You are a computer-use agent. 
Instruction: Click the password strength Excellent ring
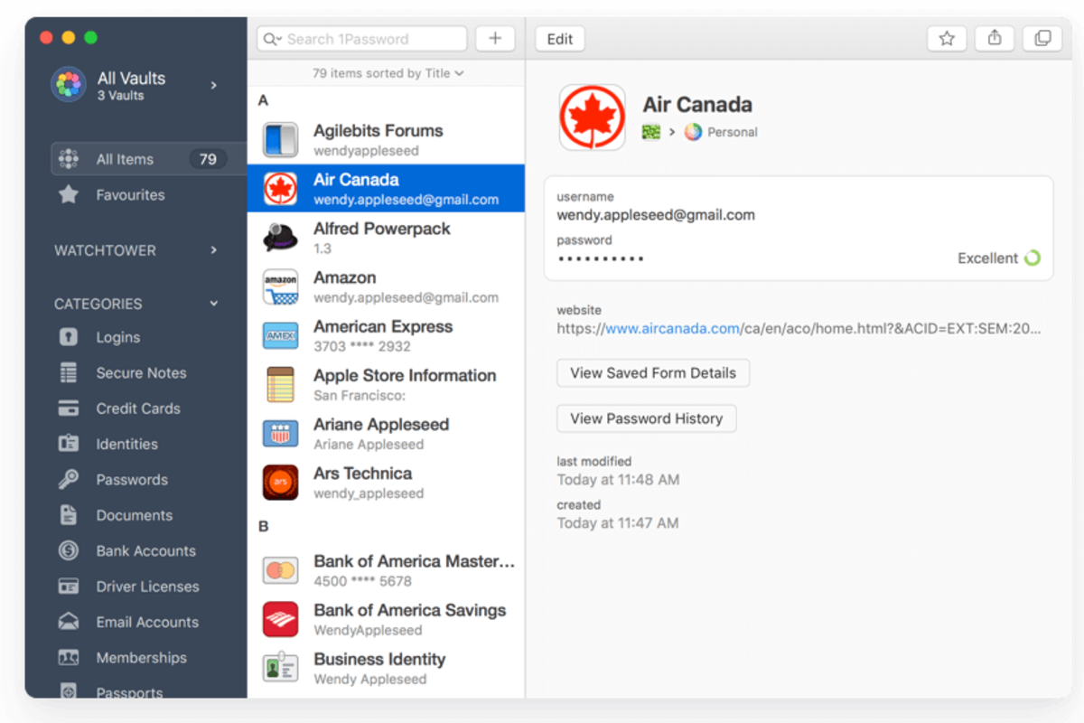(x=1032, y=258)
